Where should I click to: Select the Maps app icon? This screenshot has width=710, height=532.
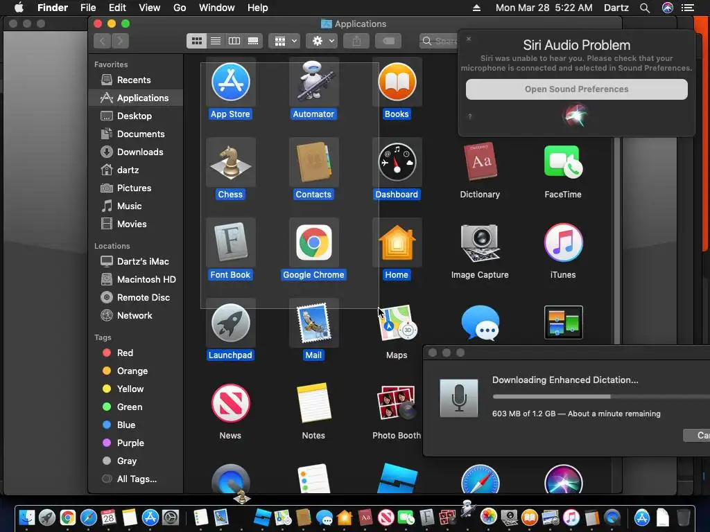[397, 323]
